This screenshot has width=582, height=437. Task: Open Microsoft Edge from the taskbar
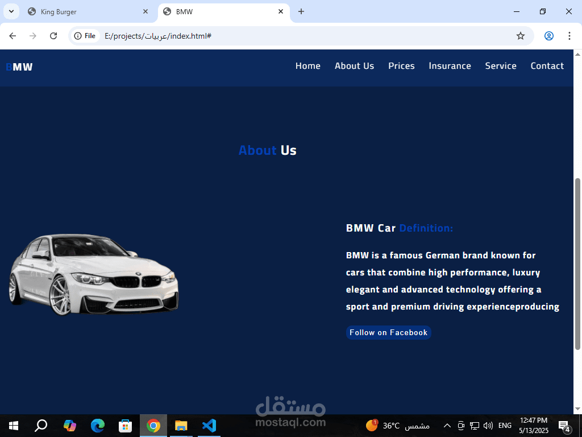coord(98,426)
